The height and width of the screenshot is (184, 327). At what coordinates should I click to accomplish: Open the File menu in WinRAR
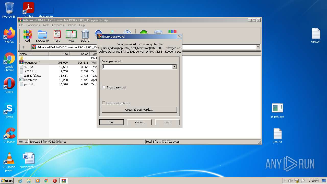tap(21, 25)
